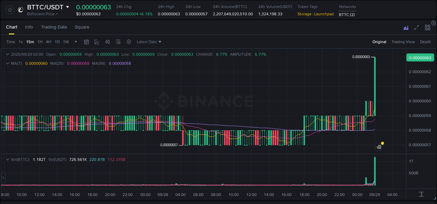Switch to the Square tab
This screenshot has height=204, width=437.
[x=82, y=27]
